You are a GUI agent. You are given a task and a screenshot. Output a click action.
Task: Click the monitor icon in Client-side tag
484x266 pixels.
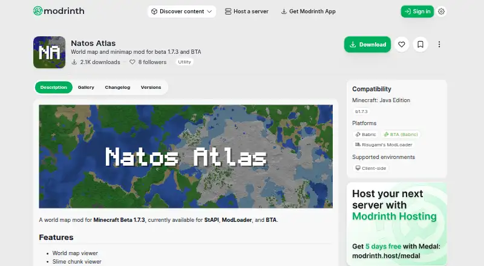358,168
